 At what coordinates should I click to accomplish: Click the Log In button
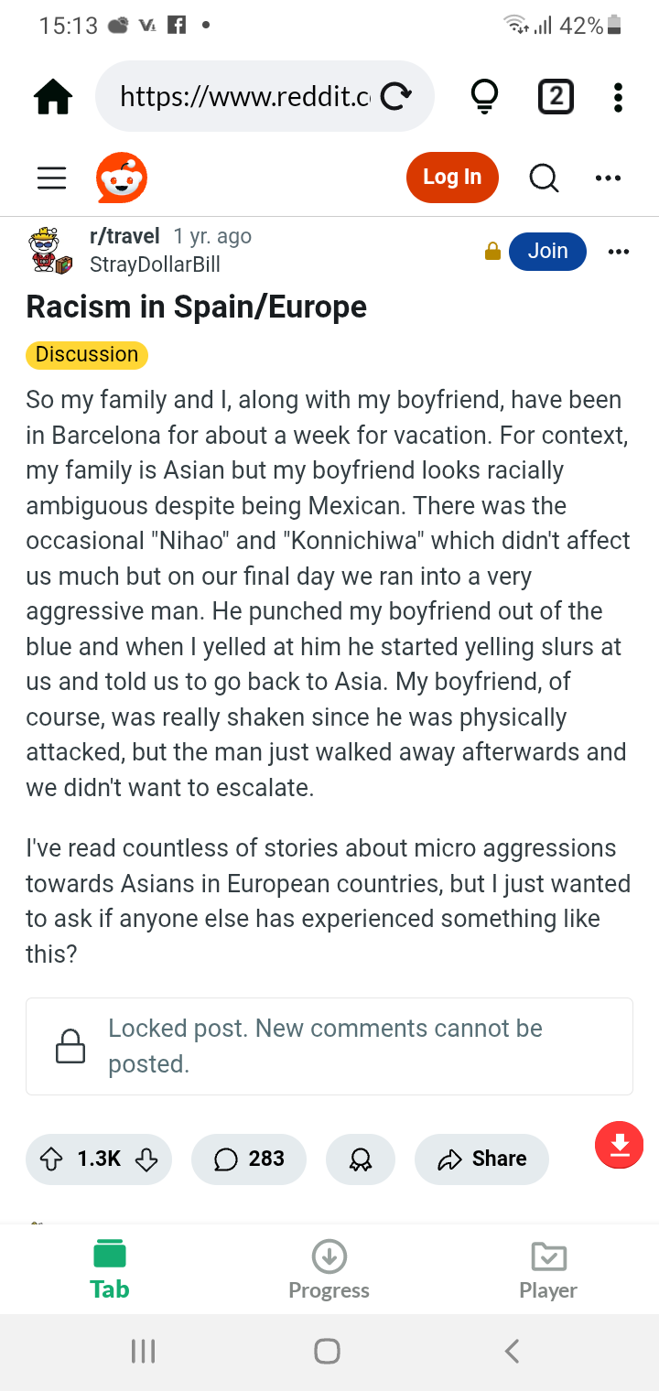(452, 178)
